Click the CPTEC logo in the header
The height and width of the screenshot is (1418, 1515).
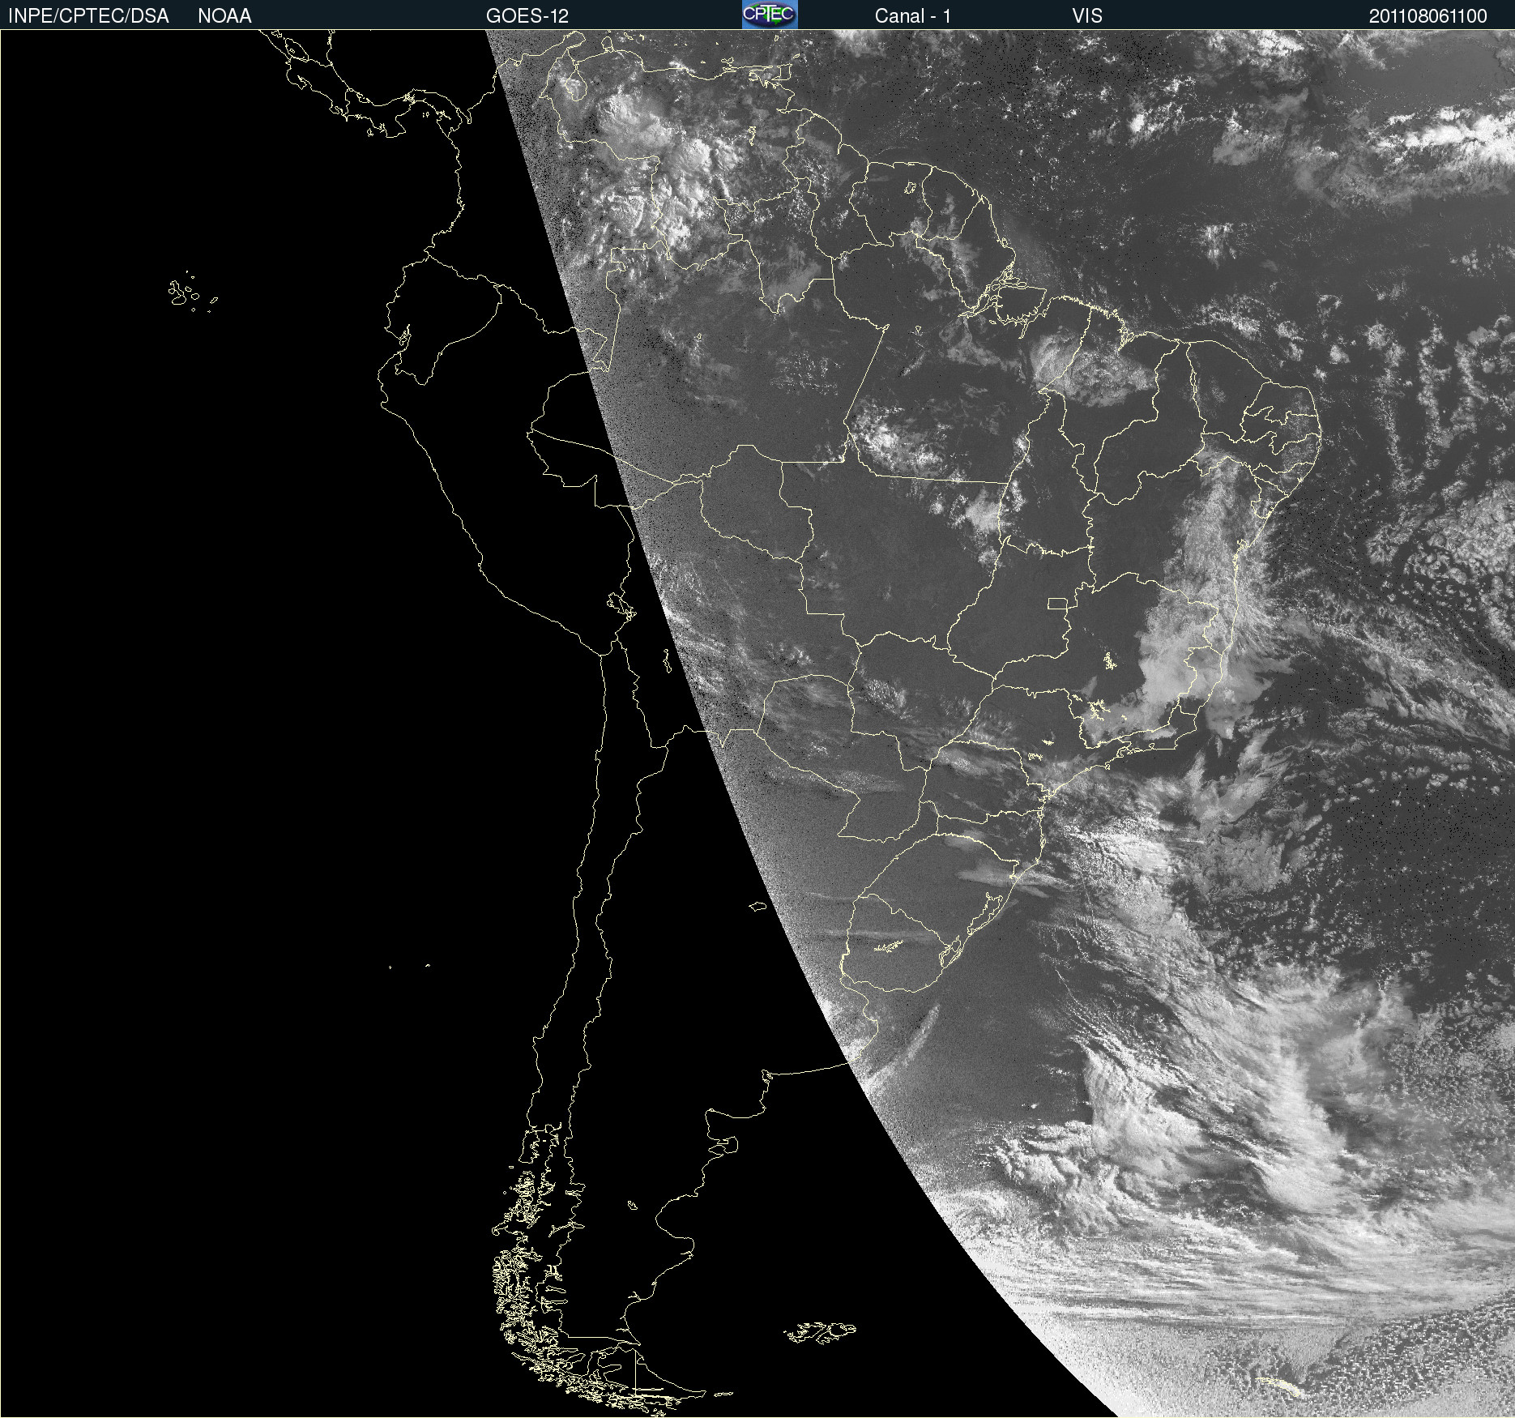(770, 15)
